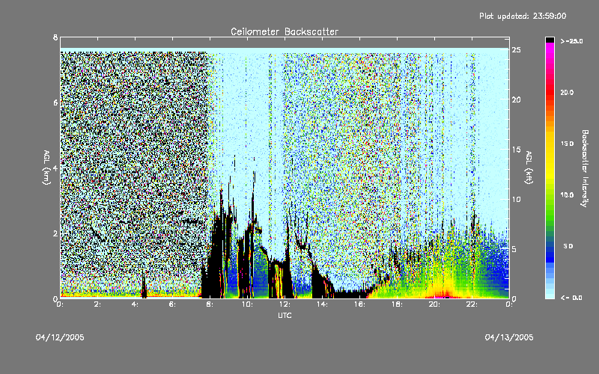Click the '5' tick on the kft axis

point(514,249)
